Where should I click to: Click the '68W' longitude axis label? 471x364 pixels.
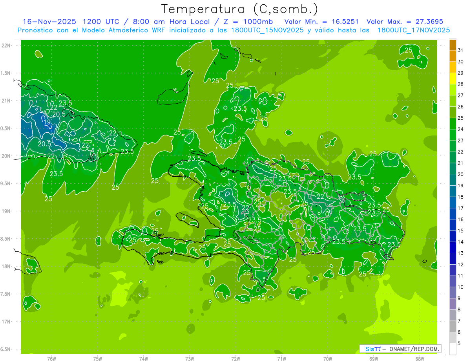pyautogui.click(x=420, y=359)
